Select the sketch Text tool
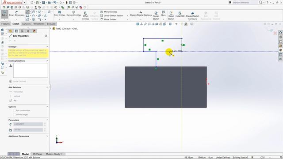 (x=45, y=16)
